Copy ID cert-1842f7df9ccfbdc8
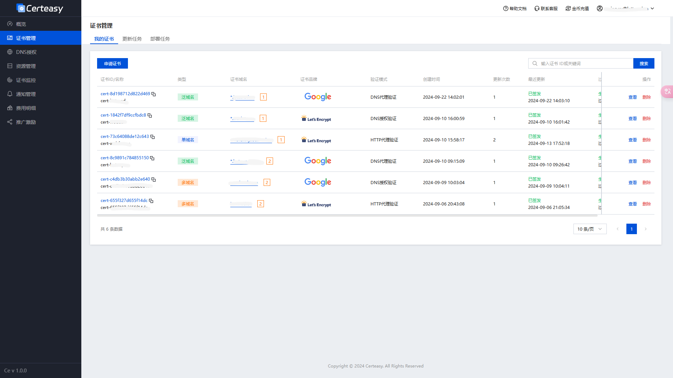Image resolution: width=673 pixels, height=378 pixels. point(150,115)
